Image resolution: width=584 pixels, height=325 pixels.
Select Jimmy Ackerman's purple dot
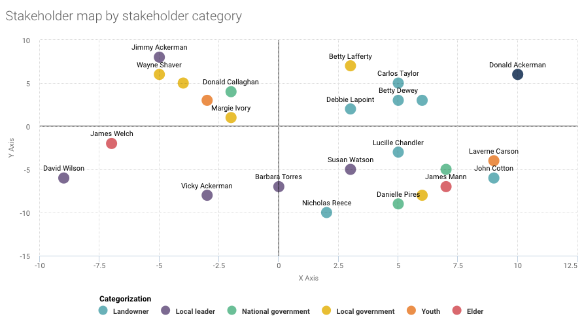(x=159, y=58)
